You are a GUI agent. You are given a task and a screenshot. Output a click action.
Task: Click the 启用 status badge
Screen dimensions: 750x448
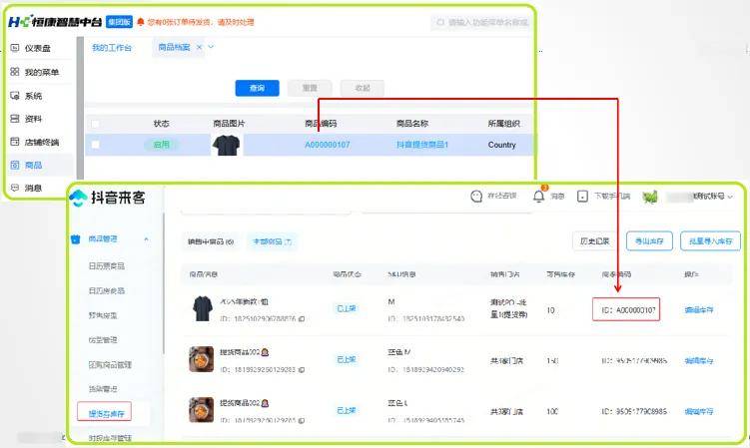(x=161, y=145)
